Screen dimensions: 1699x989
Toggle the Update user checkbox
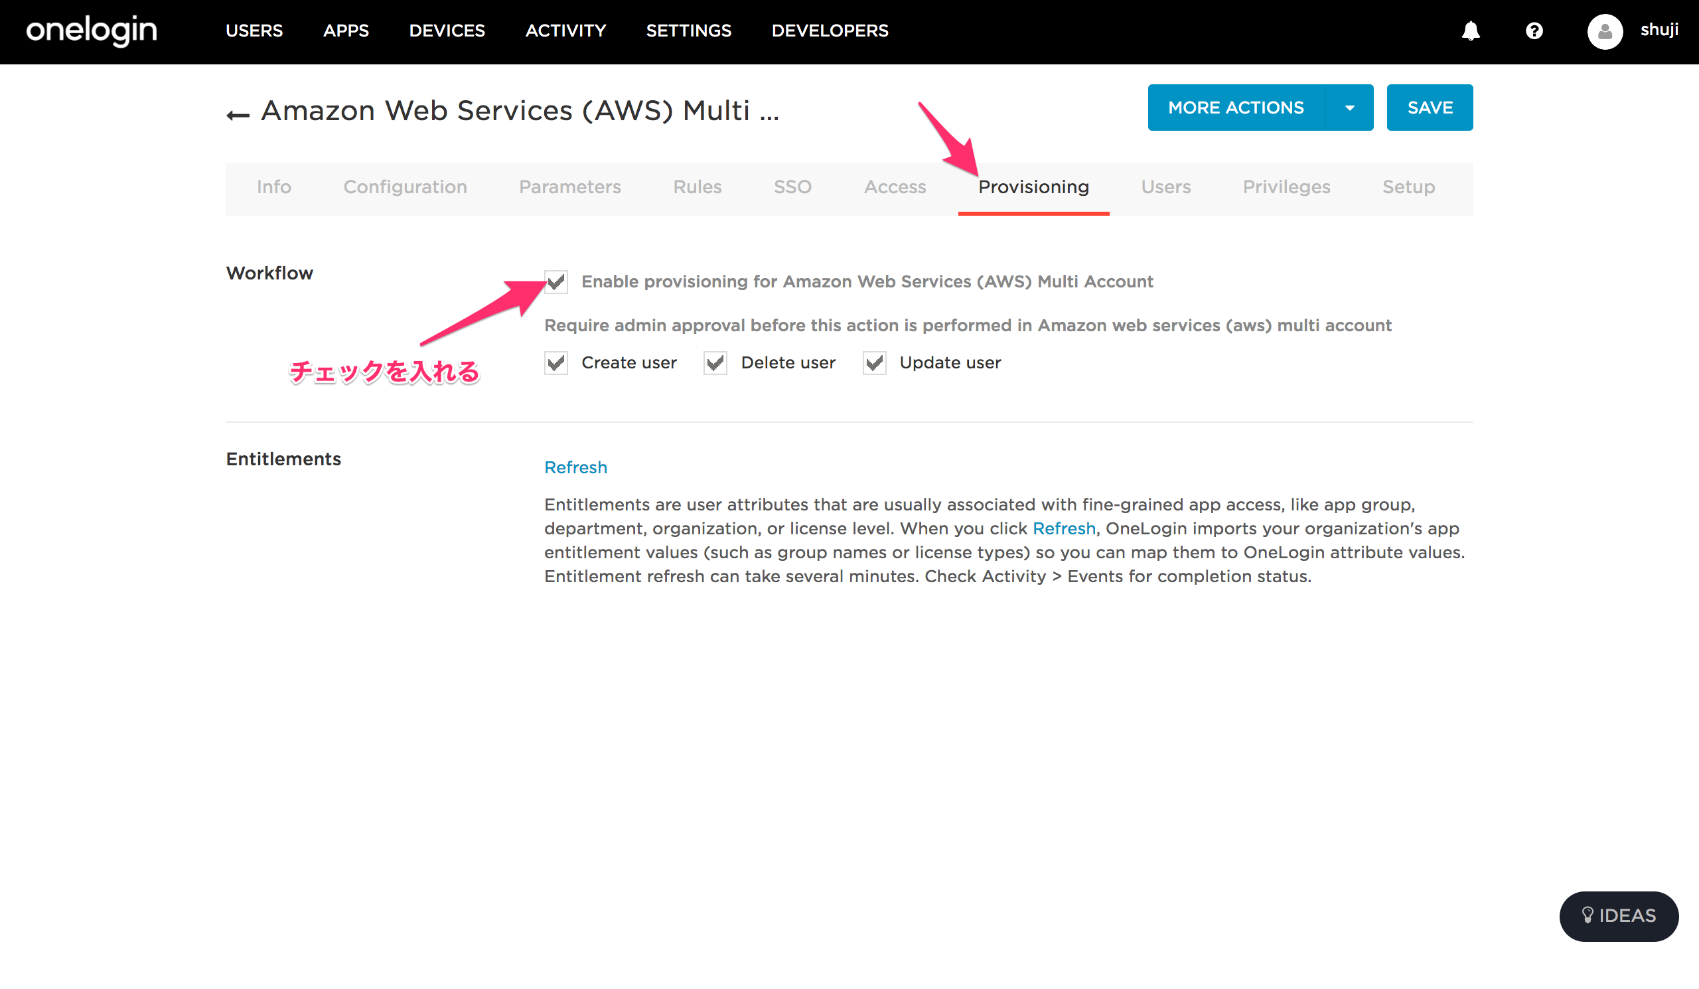click(875, 363)
